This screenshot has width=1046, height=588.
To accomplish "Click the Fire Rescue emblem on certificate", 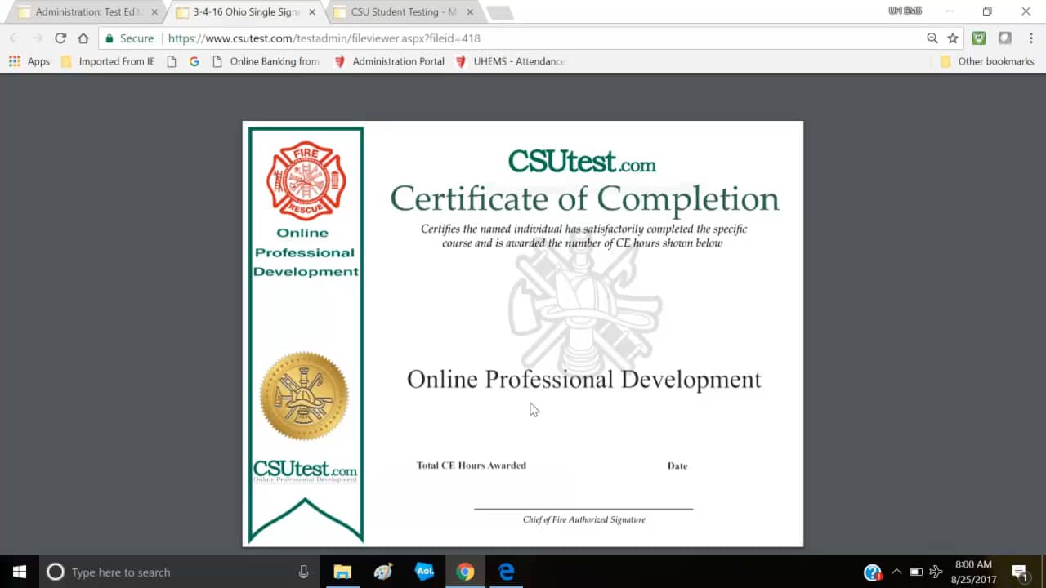I will click(306, 181).
